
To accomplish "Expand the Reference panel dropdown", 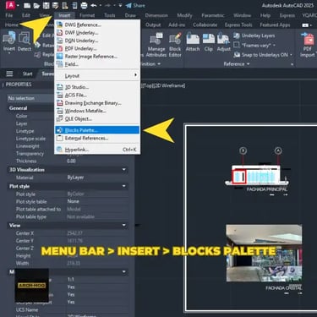I will [x=237, y=64].
